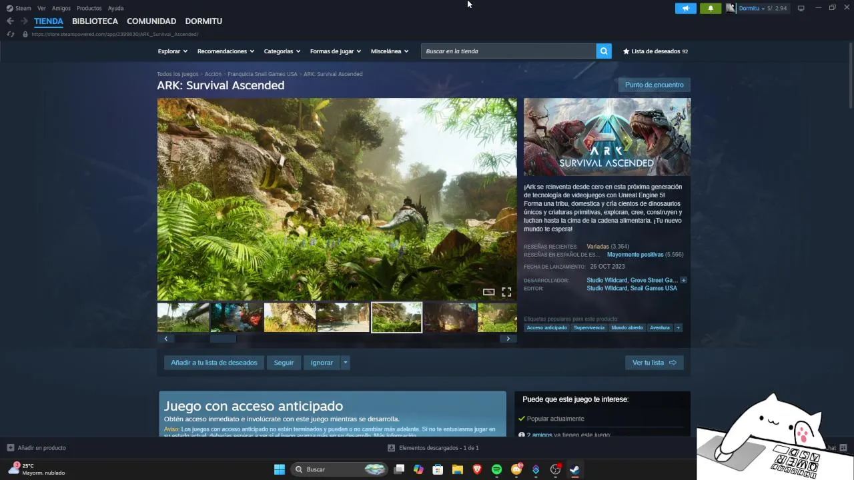Click the Aventura tag

point(660,328)
